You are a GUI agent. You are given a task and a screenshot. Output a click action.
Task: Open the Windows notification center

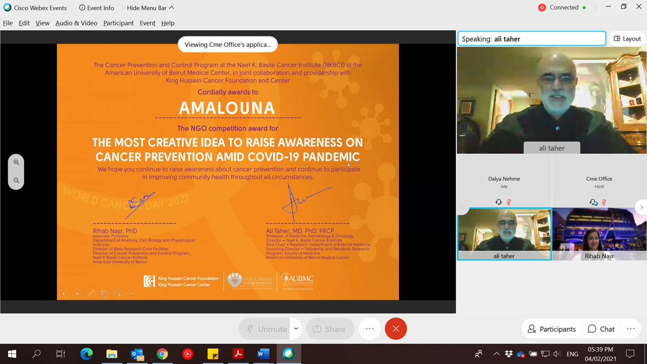630,354
